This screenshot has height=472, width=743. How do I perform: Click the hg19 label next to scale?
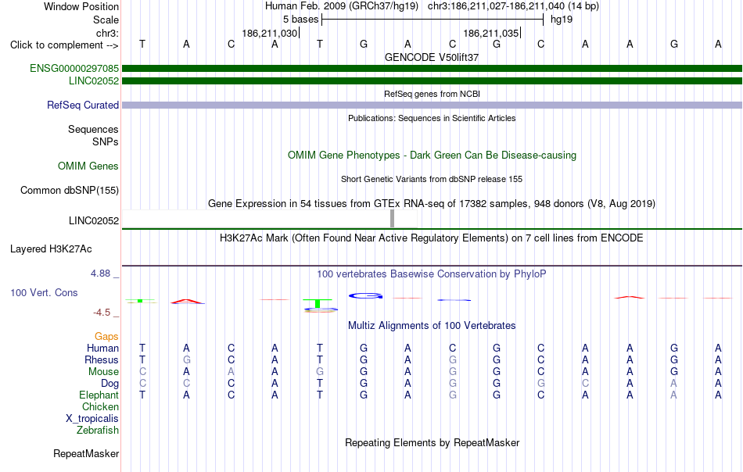pos(562,20)
